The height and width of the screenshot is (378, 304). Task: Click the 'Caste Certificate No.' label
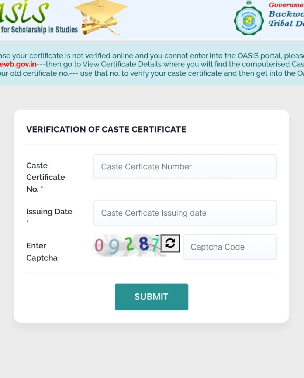tap(45, 177)
